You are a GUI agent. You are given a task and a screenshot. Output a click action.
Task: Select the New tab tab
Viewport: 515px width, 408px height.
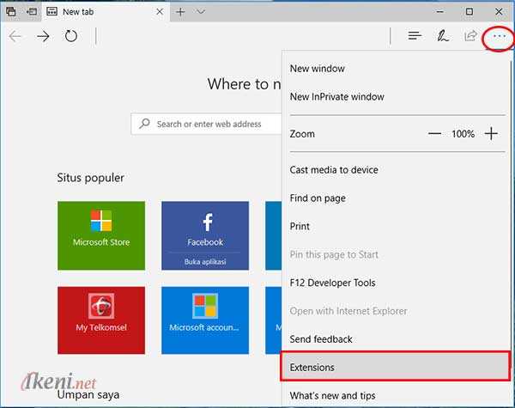105,12
